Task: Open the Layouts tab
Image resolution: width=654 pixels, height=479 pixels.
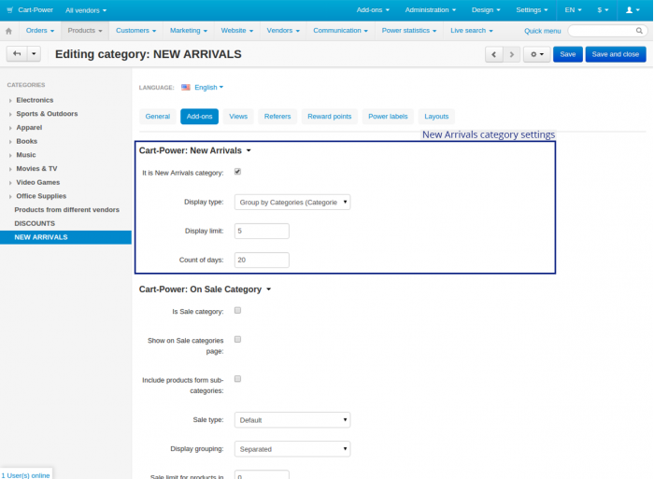Action: 436,117
